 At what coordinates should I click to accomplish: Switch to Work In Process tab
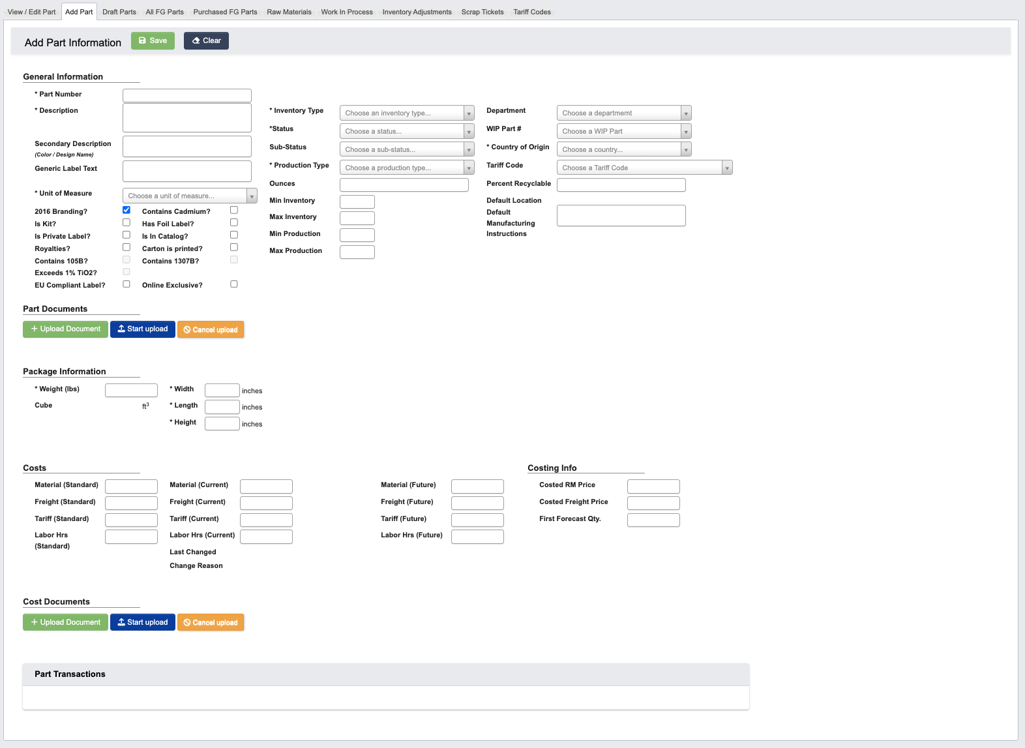(x=347, y=12)
